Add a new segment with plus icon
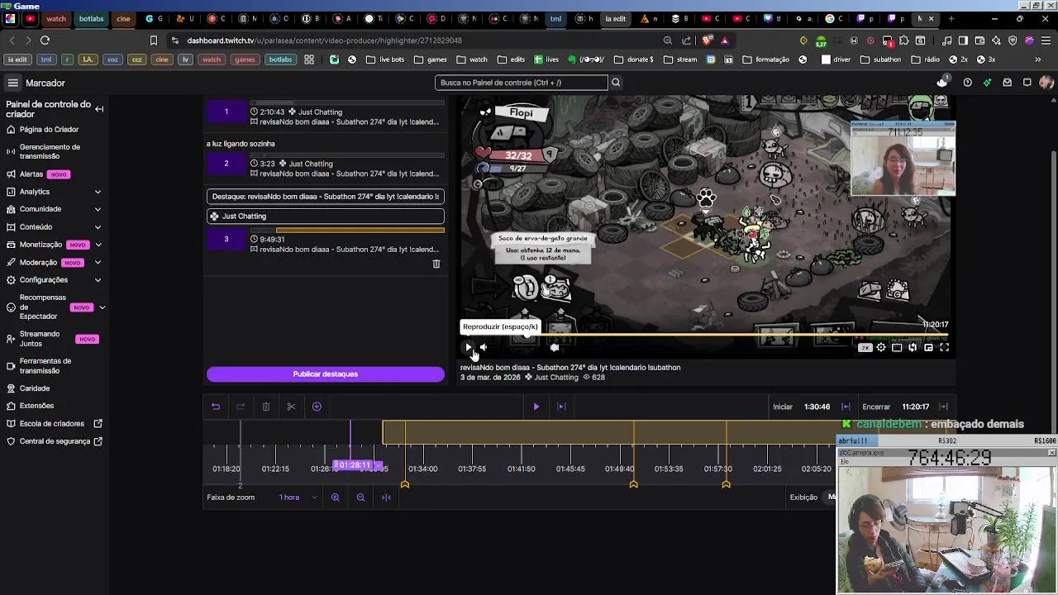This screenshot has width=1058, height=595. coord(317,407)
